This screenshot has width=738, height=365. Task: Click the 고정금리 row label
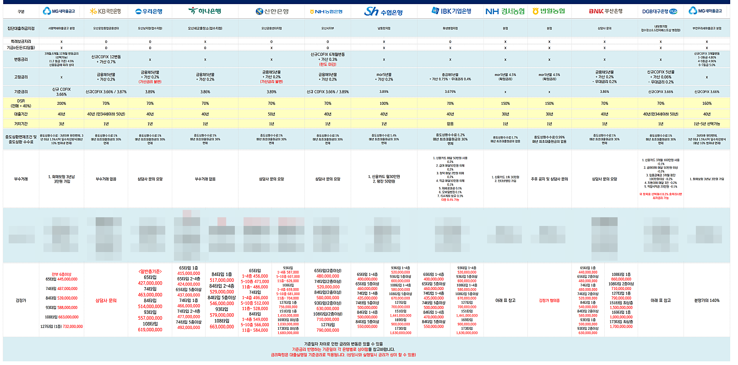(21, 77)
